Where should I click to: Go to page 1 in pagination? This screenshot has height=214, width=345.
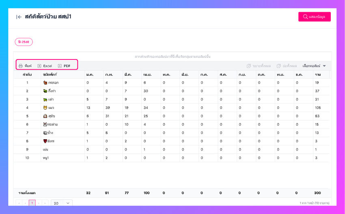pyautogui.click(x=32, y=203)
